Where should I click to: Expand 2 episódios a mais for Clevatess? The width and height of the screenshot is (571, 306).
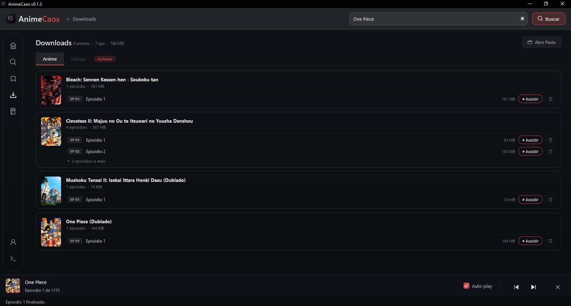[86, 161]
